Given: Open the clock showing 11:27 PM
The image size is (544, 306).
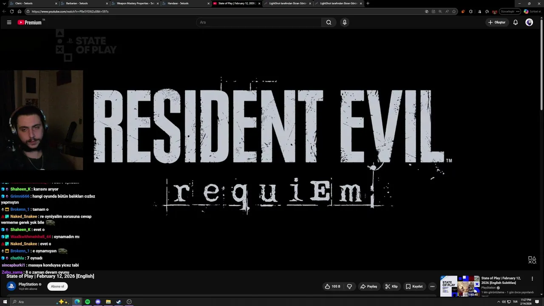Looking at the screenshot, I should coord(526,302).
